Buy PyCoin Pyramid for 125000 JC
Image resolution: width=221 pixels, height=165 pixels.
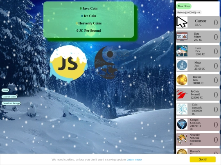tap(198, 95)
